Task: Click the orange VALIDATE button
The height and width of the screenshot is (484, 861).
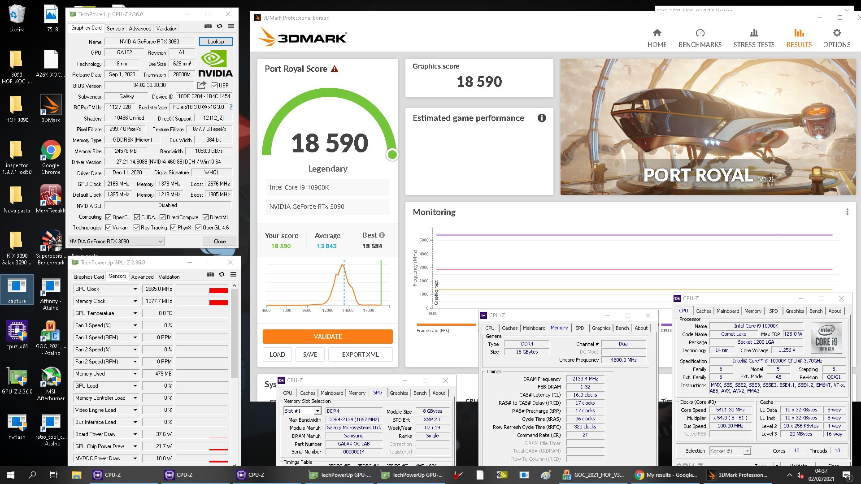Action: pos(327,337)
